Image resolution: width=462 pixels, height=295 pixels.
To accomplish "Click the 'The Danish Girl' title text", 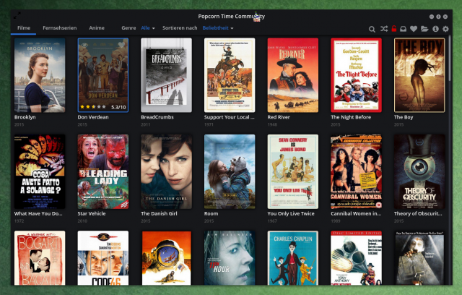I will tap(159, 213).
